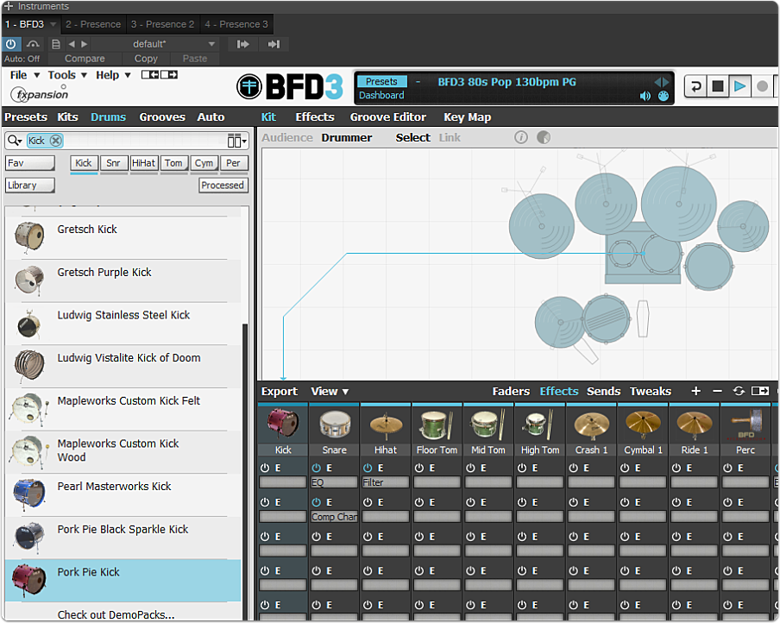Select the Ride 1 channel image
Image resolution: width=780 pixels, height=623 pixels.
click(694, 425)
